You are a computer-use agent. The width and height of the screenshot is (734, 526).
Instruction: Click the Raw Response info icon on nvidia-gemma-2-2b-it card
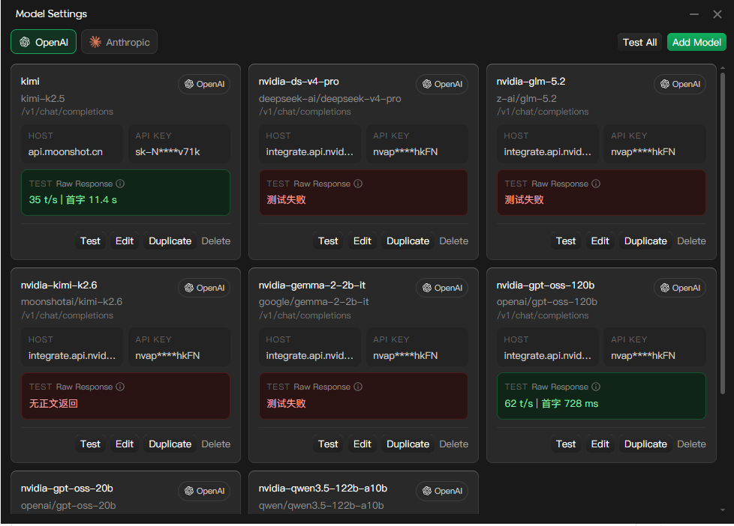(358, 387)
